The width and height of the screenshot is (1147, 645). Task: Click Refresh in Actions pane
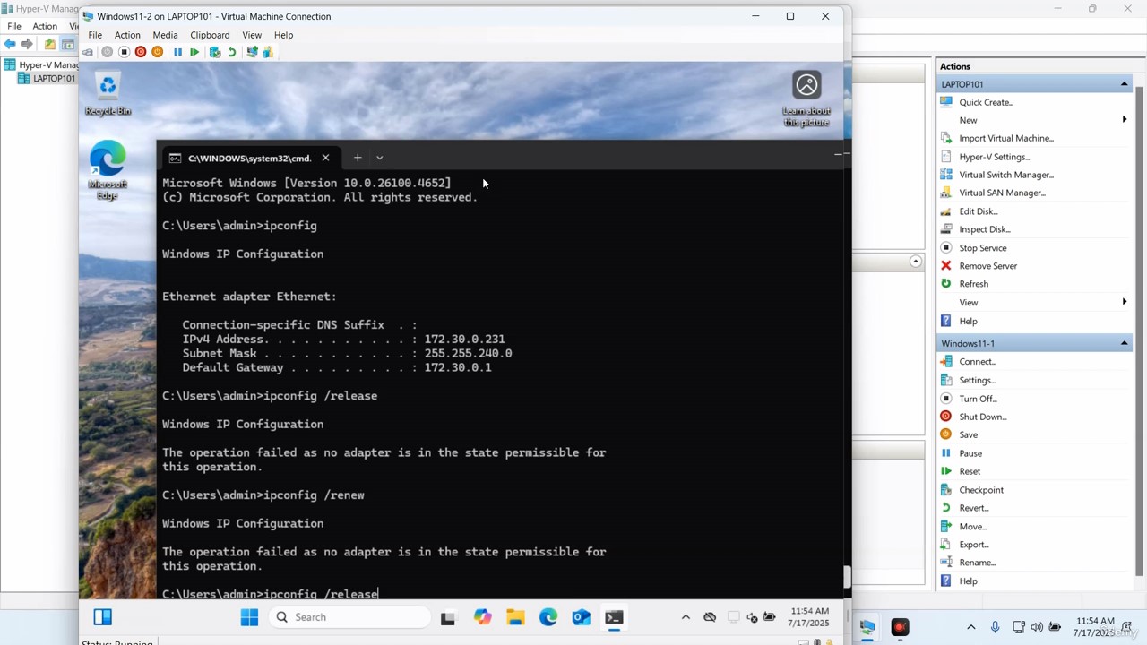click(974, 284)
